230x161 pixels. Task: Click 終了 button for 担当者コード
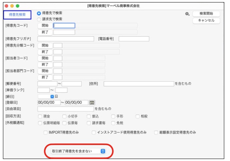pos(45,65)
